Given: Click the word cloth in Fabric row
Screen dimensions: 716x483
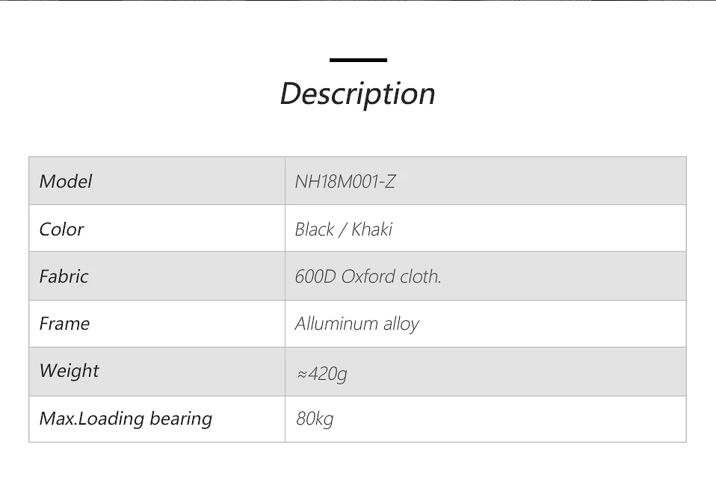Looking at the screenshot, I should [421, 276].
